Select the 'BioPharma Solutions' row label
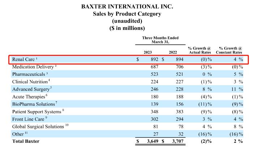The width and height of the screenshot is (259, 150). (34, 104)
